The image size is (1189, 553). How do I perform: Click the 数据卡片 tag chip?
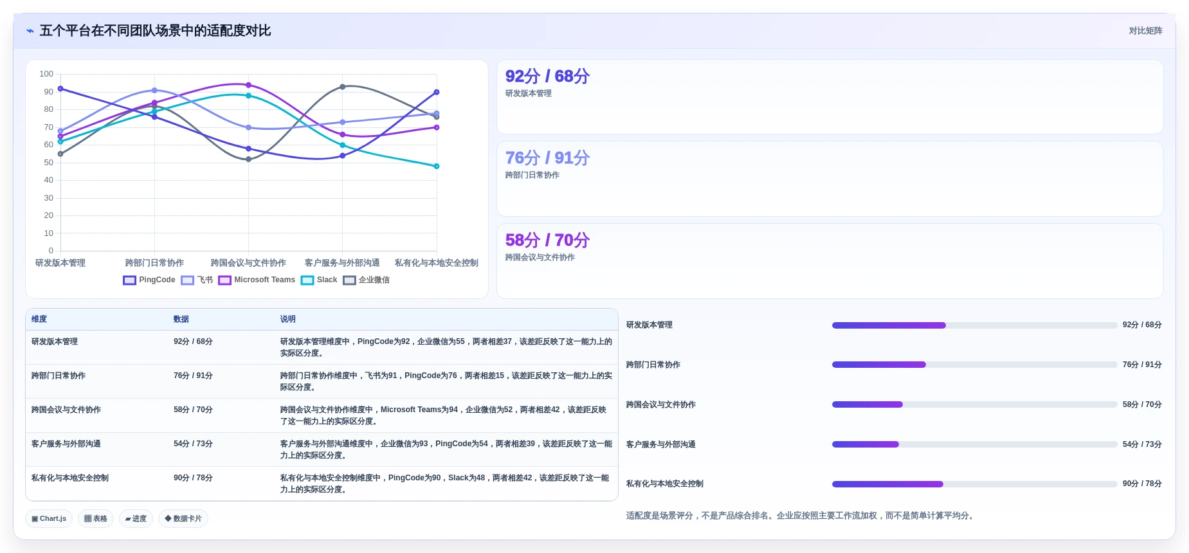click(x=183, y=518)
